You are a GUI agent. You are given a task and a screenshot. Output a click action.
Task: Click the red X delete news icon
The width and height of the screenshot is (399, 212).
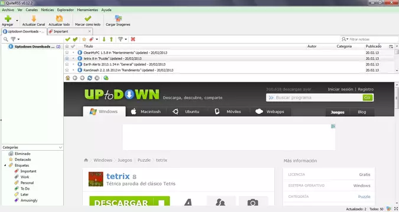[133, 39]
